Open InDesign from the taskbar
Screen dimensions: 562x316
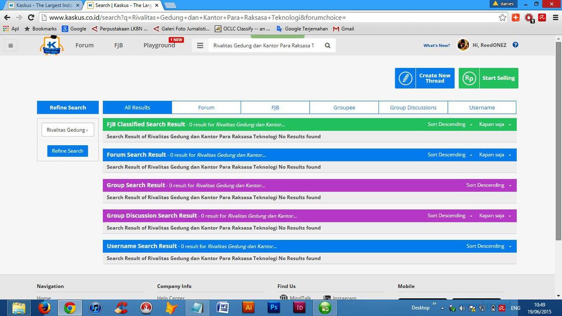click(299, 308)
